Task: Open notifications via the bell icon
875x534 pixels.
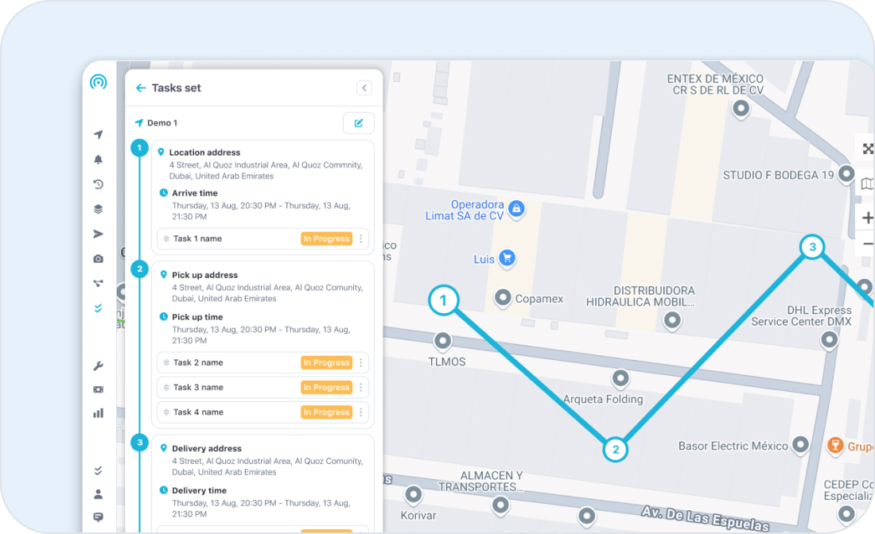Action: pyautogui.click(x=98, y=159)
